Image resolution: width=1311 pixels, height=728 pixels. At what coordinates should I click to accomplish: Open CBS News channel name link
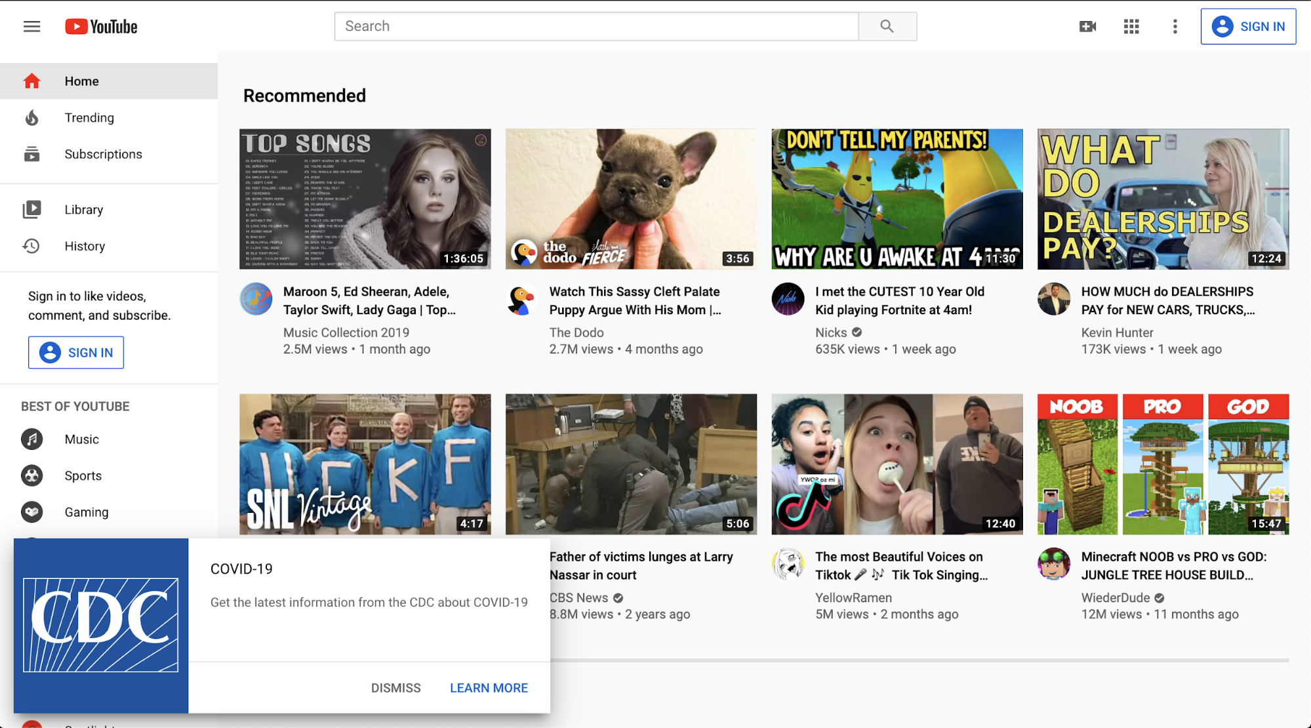click(x=579, y=597)
